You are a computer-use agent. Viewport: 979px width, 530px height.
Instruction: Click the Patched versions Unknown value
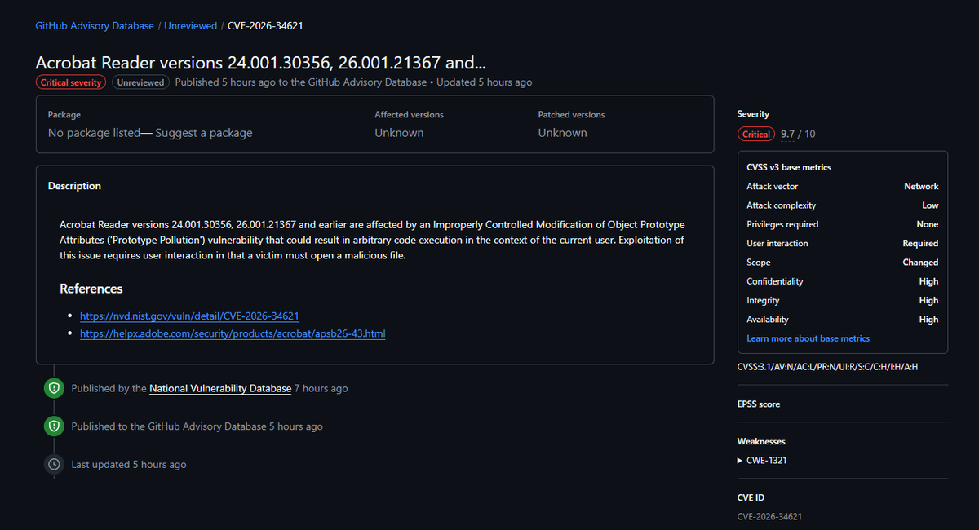(562, 133)
